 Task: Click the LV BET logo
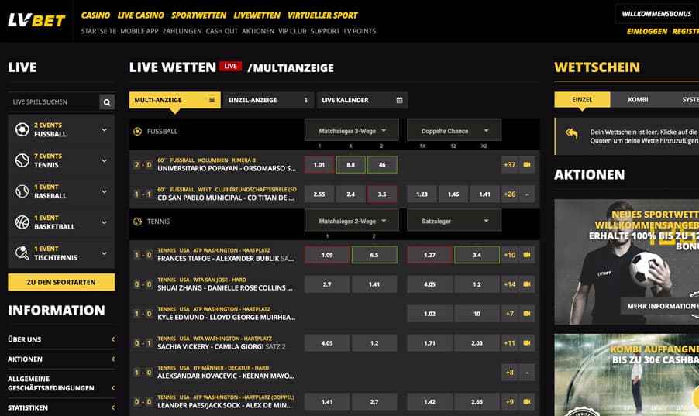coord(36,20)
